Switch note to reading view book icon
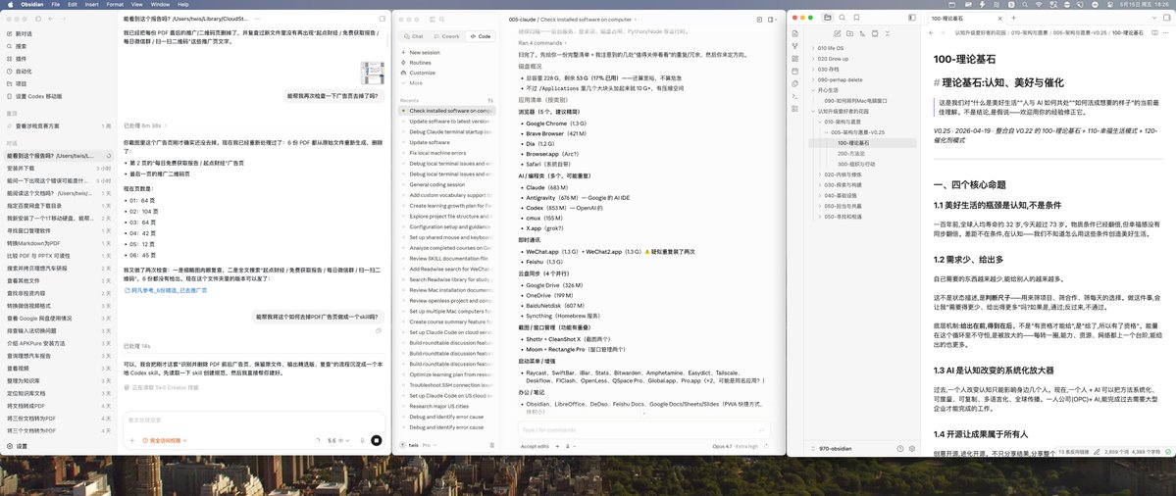 [x=1154, y=33]
